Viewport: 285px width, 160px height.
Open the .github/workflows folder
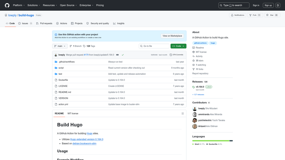coord(67,62)
